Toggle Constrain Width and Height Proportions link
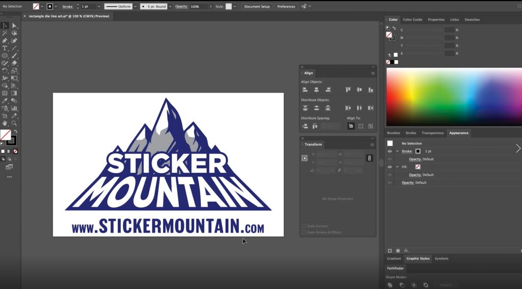Screen dimensions: 522x289 click(x=369, y=158)
